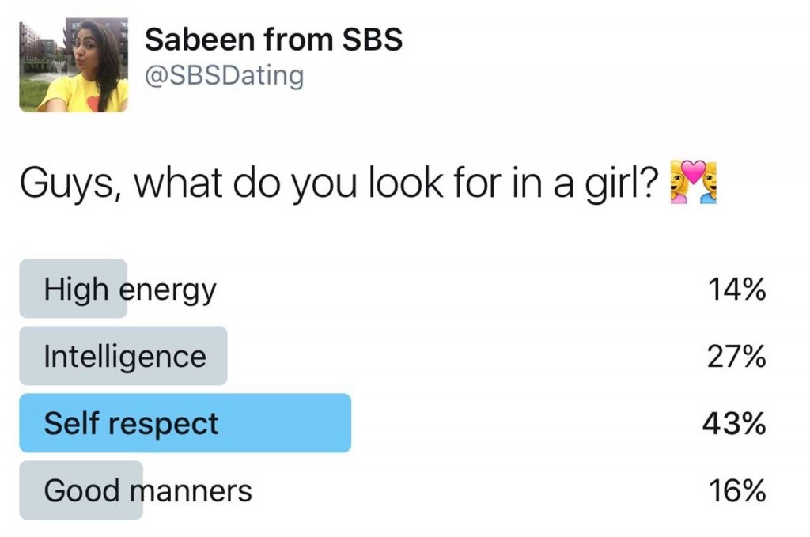This screenshot has height=537, width=810.
Task: Click the 27% result label
Action: (x=736, y=356)
